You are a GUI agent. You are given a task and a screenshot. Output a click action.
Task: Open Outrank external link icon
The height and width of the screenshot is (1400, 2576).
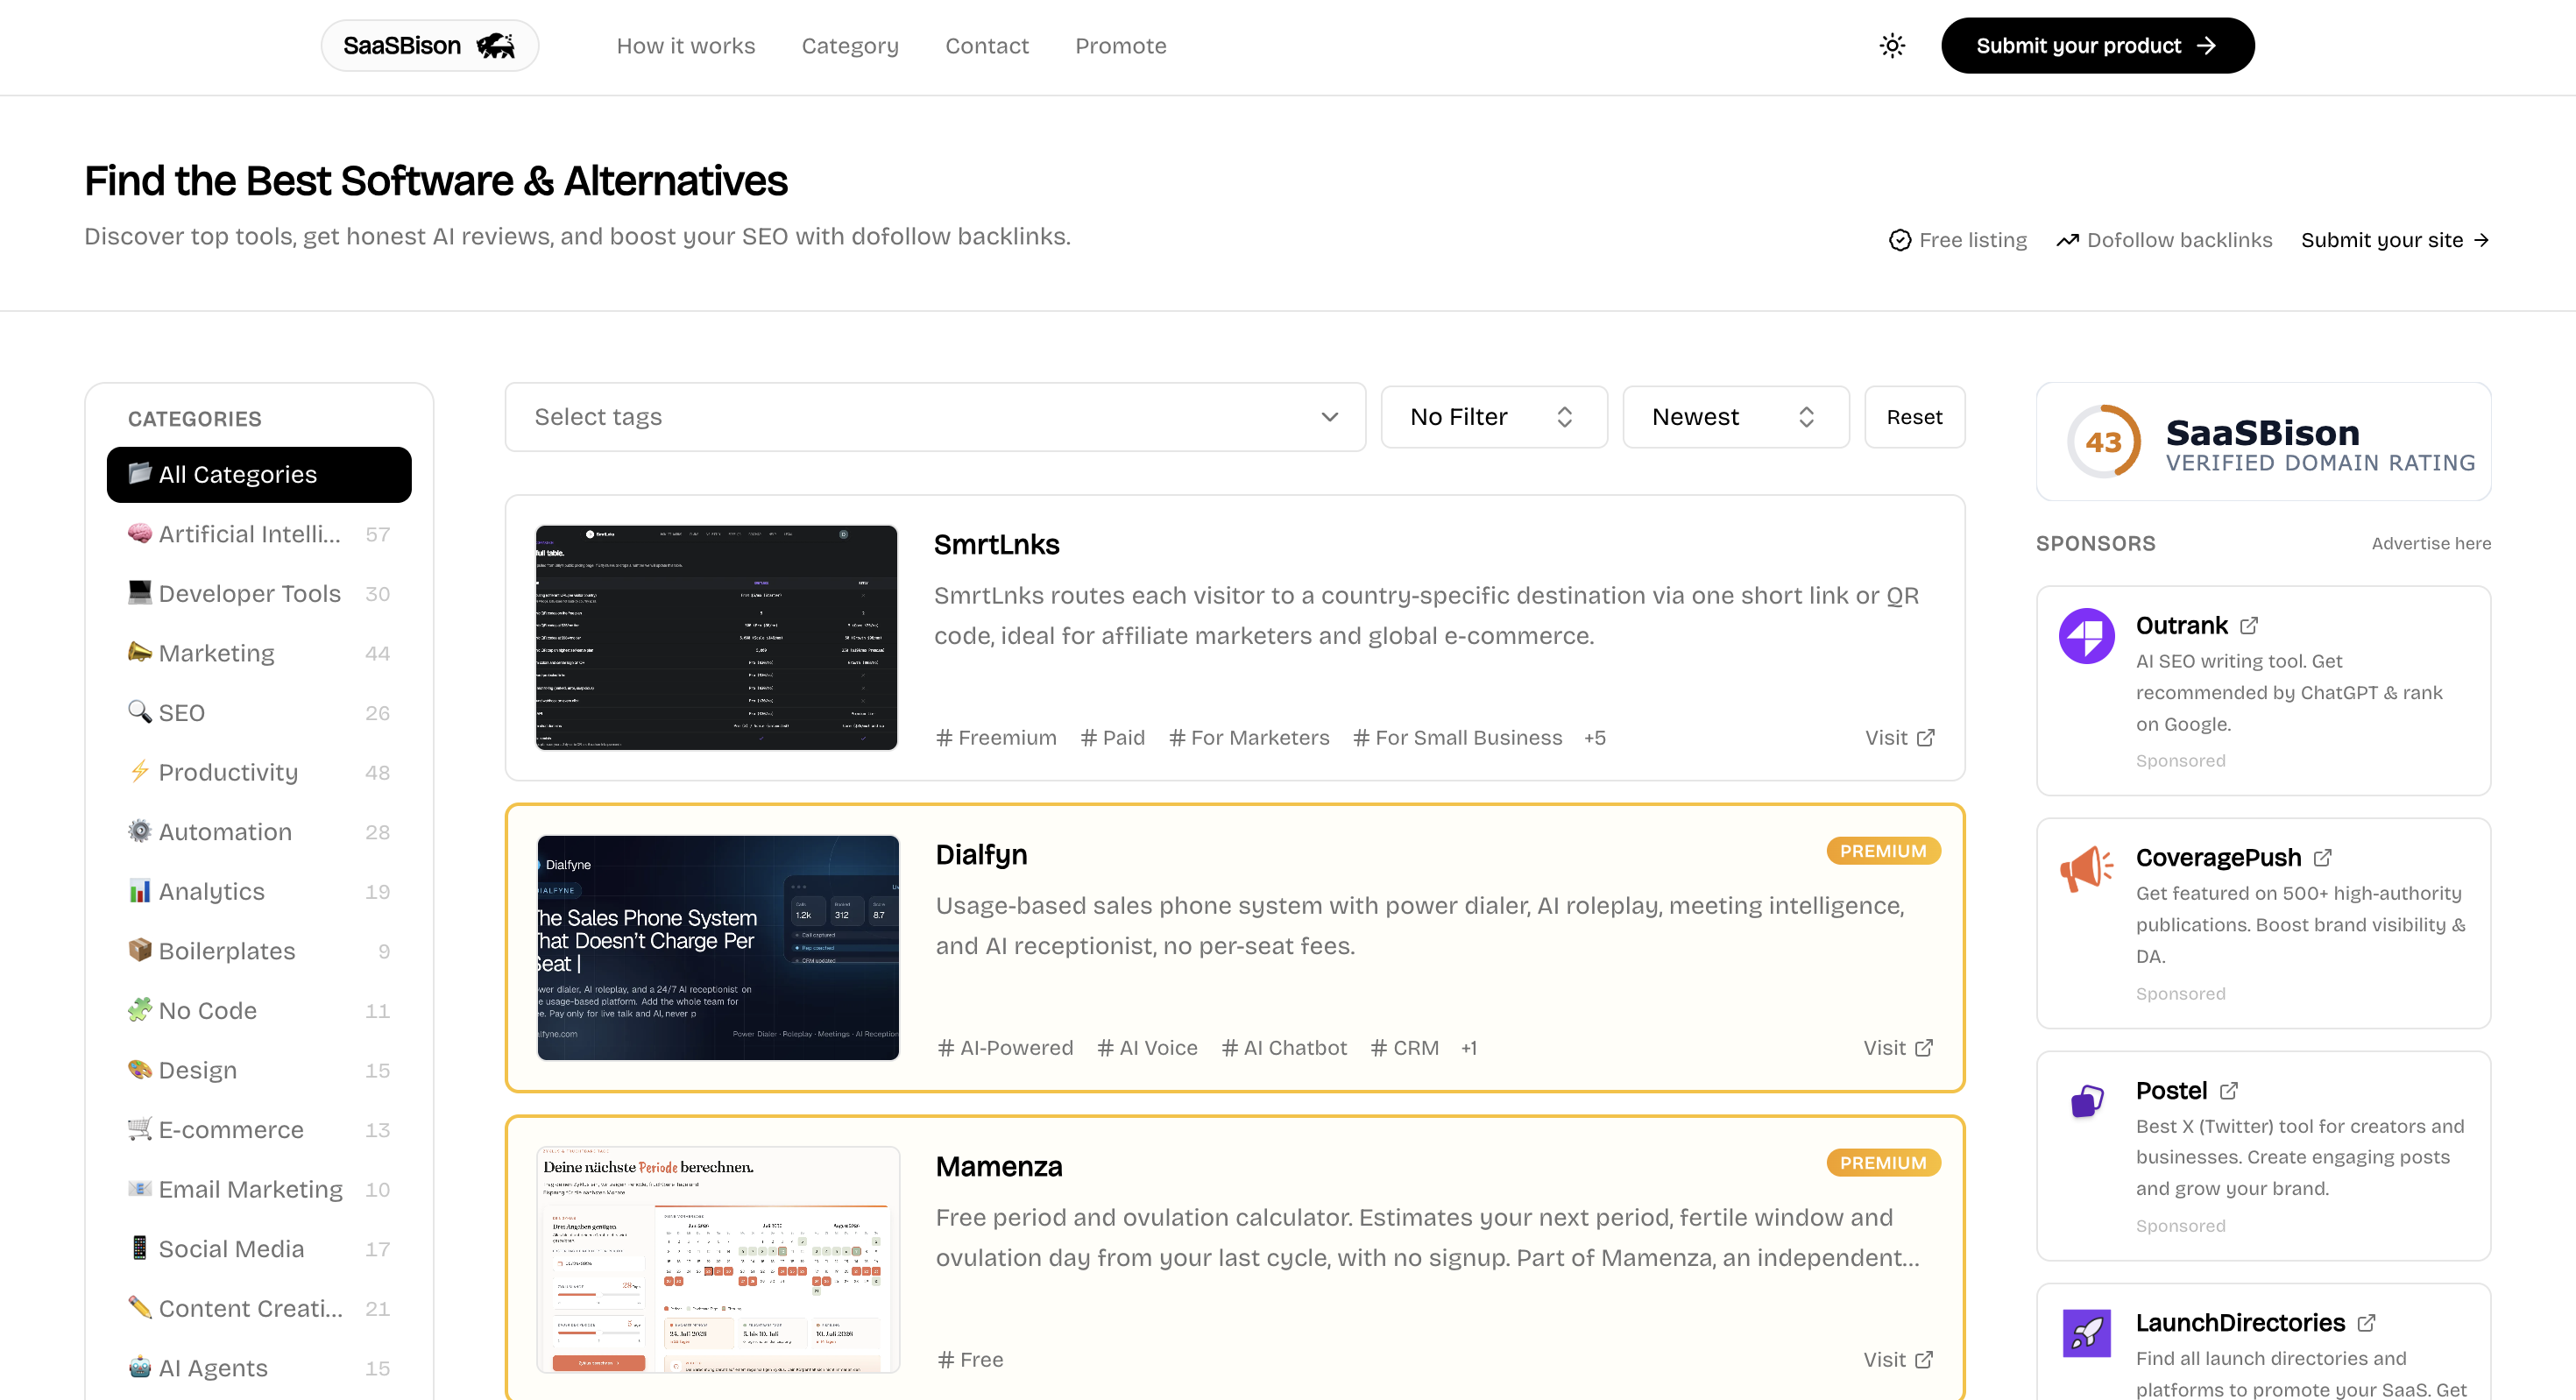(x=2249, y=626)
